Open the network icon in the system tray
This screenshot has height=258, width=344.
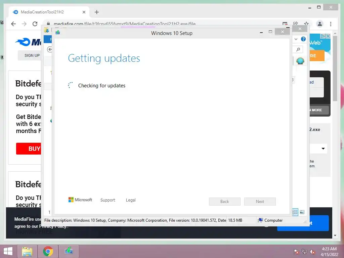pos(304,251)
